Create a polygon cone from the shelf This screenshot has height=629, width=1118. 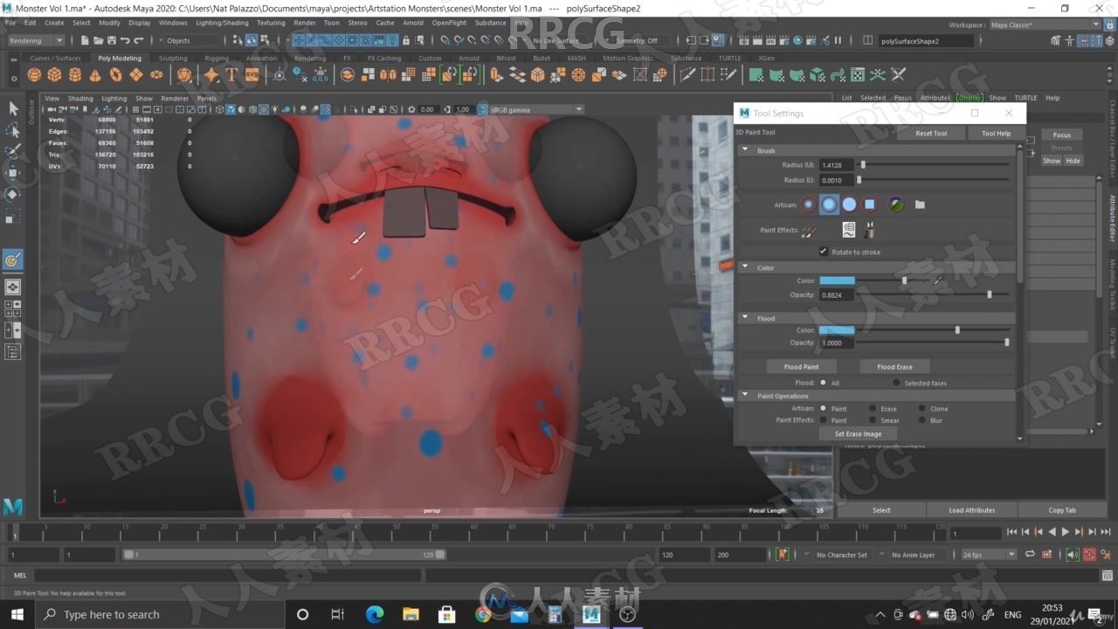pyautogui.click(x=95, y=75)
